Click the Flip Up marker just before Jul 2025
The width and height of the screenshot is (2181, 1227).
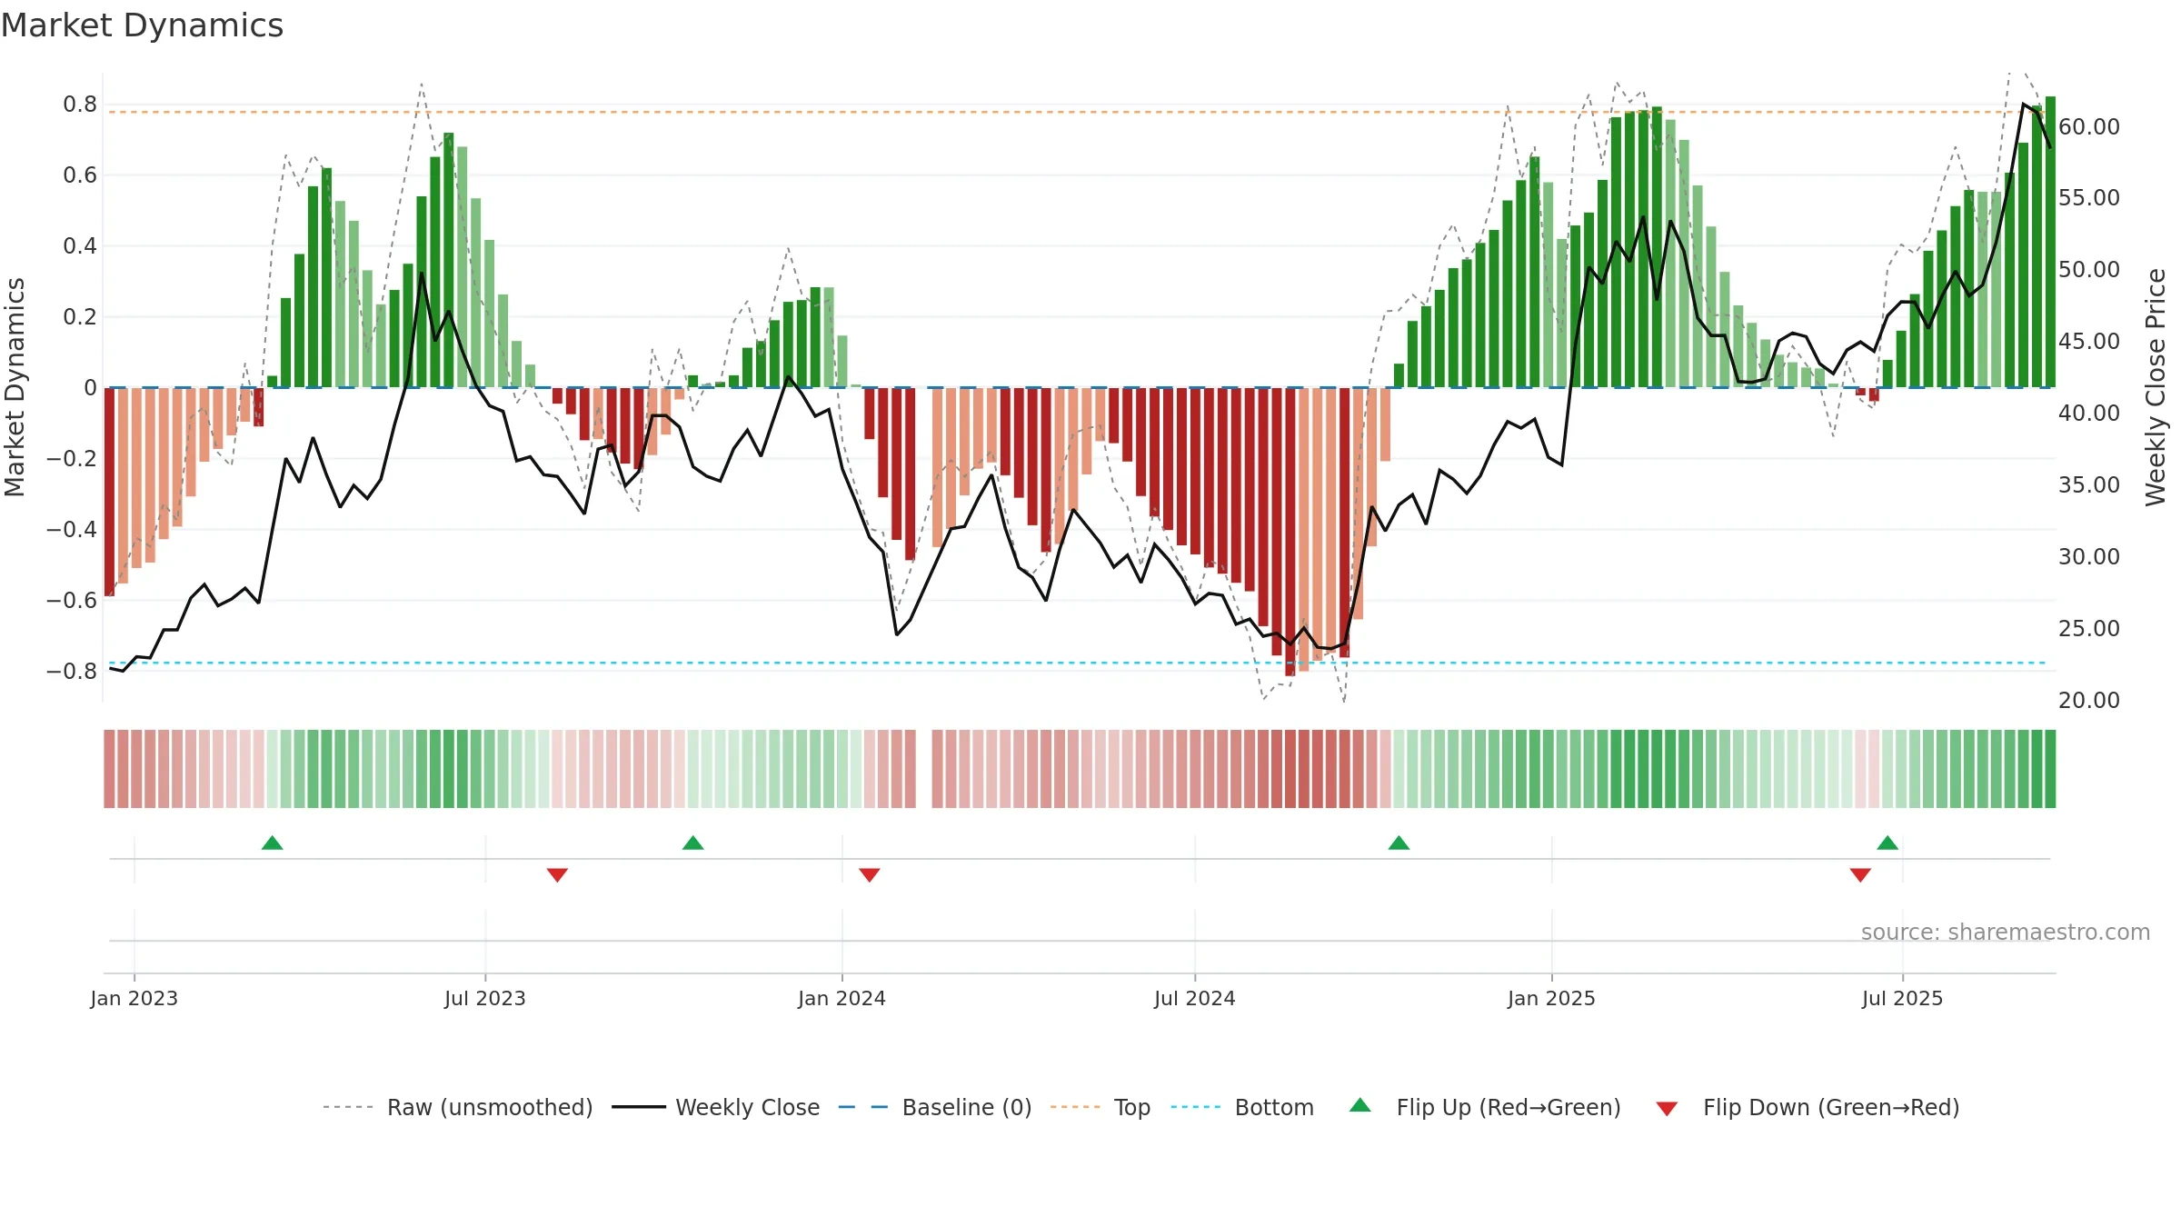point(1887,843)
